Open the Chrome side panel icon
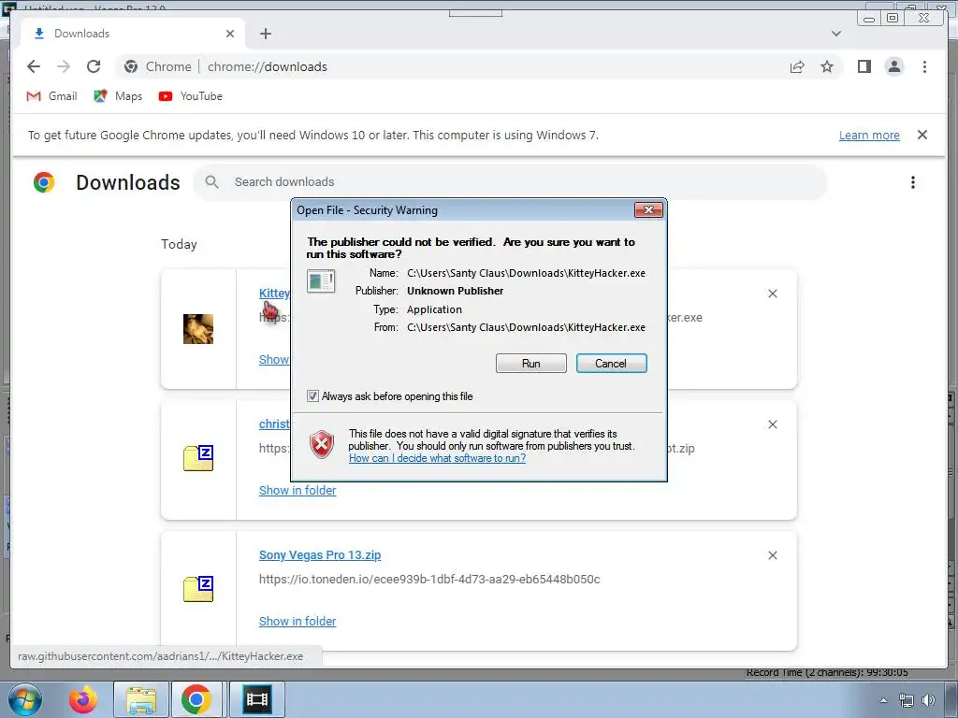 click(x=864, y=66)
